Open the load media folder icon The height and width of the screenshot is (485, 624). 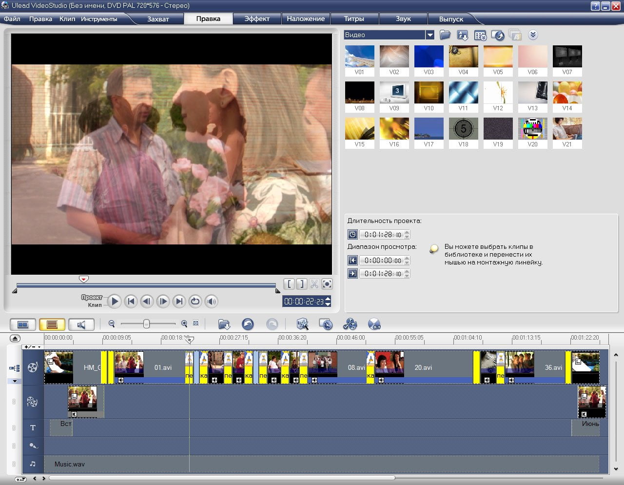click(445, 35)
